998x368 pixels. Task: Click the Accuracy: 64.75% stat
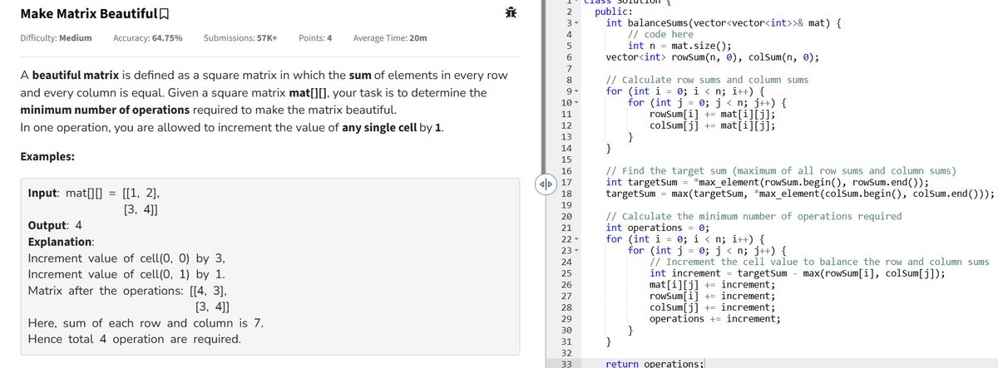coord(148,38)
